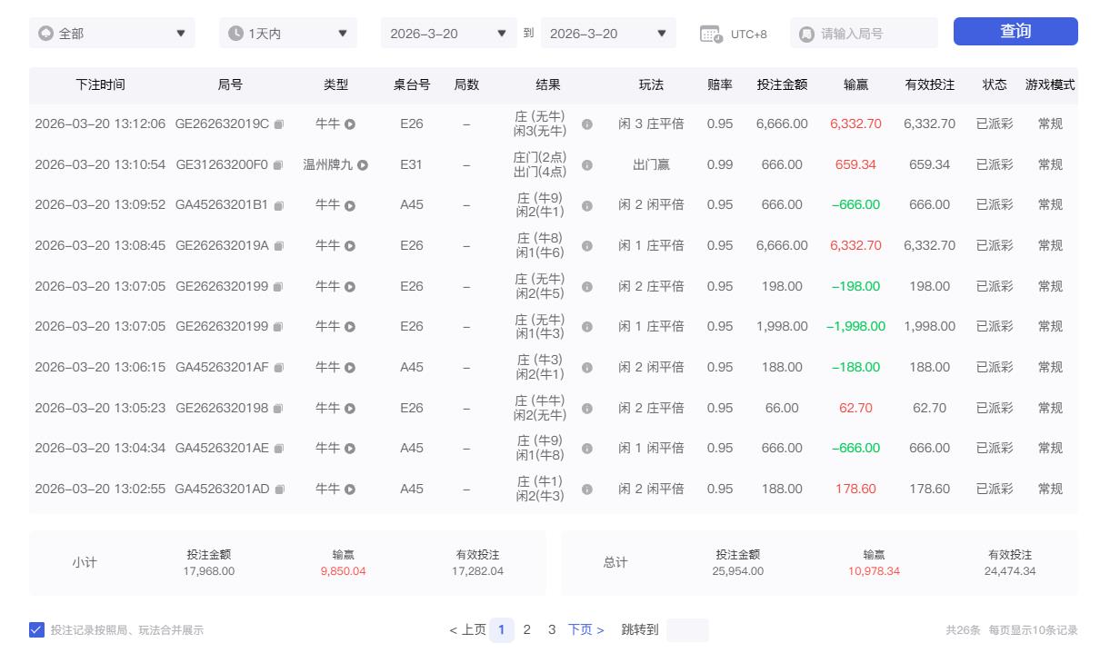
Task: Click 上页 previous page link
Action: [x=467, y=629]
